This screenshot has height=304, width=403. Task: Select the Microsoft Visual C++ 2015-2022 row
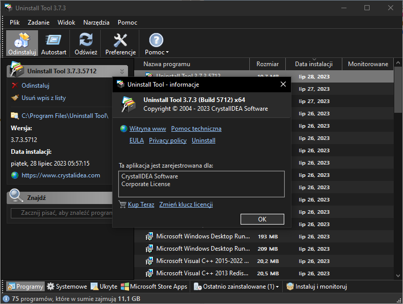[264, 261]
